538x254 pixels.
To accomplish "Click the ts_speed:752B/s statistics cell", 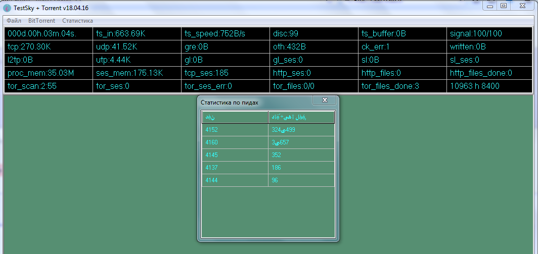I will 225,34.
